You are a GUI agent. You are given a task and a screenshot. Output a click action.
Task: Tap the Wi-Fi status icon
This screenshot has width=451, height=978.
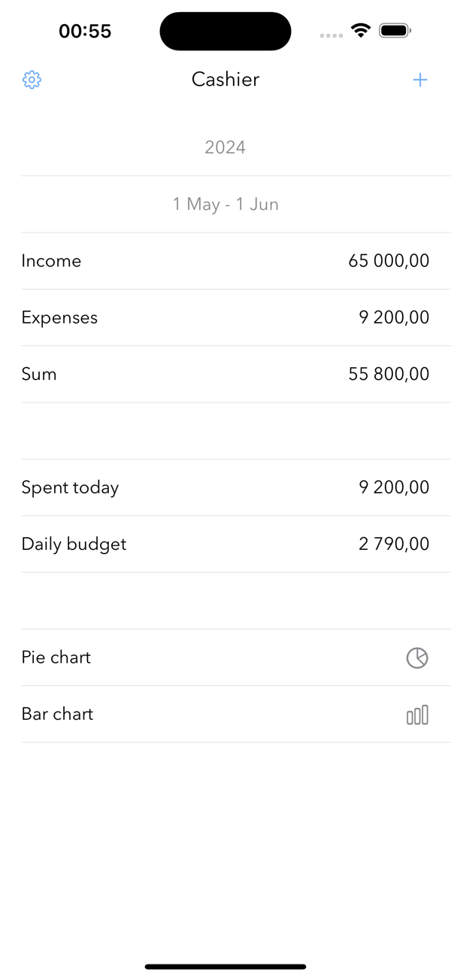pos(362,31)
